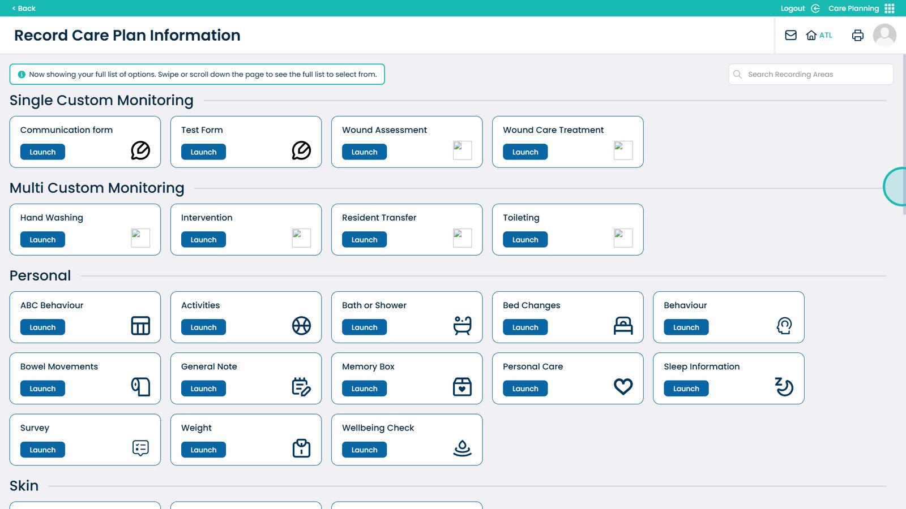Click the Behaviour head icon

(x=784, y=326)
